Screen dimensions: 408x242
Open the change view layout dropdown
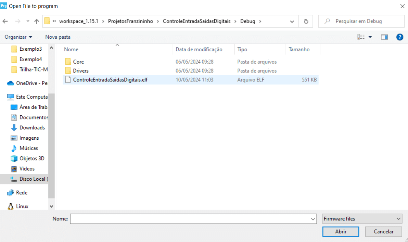(x=365, y=37)
